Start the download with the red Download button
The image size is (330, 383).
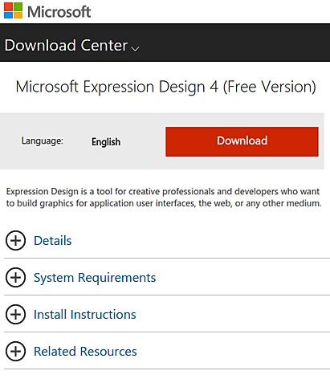coord(242,141)
